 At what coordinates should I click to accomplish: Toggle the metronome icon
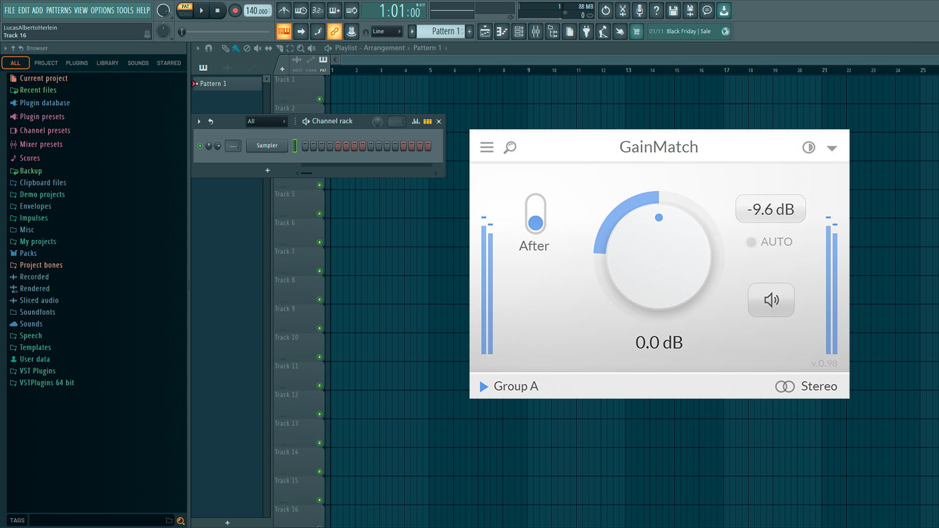[284, 10]
